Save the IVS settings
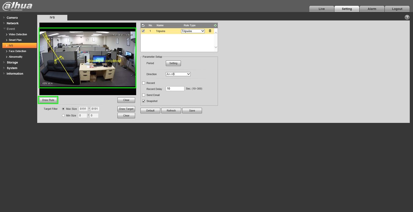Screen dimensions: 413x212 point(192,110)
